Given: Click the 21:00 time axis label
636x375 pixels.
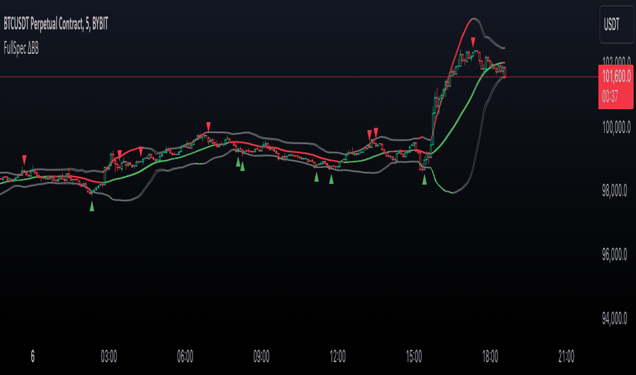Looking at the screenshot, I should click(x=566, y=357).
